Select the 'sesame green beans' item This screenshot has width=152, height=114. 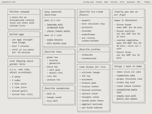(93, 100)
